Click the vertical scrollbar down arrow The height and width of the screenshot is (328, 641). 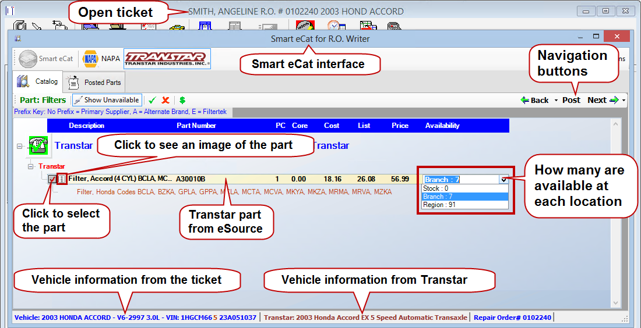tap(614, 302)
